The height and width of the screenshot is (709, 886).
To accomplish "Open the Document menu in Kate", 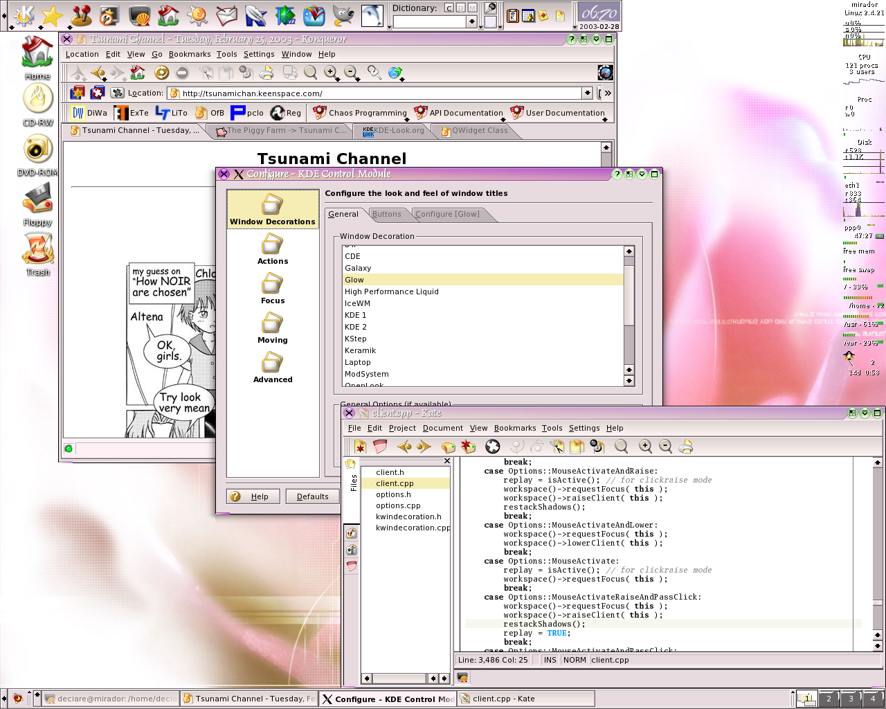I will coord(443,428).
